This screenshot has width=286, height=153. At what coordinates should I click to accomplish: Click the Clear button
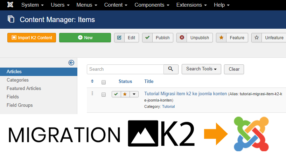point(234,69)
